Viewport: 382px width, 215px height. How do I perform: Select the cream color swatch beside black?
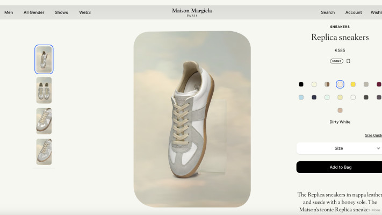pyautogui.click(x=314, y=84)
